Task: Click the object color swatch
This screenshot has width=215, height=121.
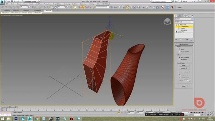Action: click(x=192, y=19)
